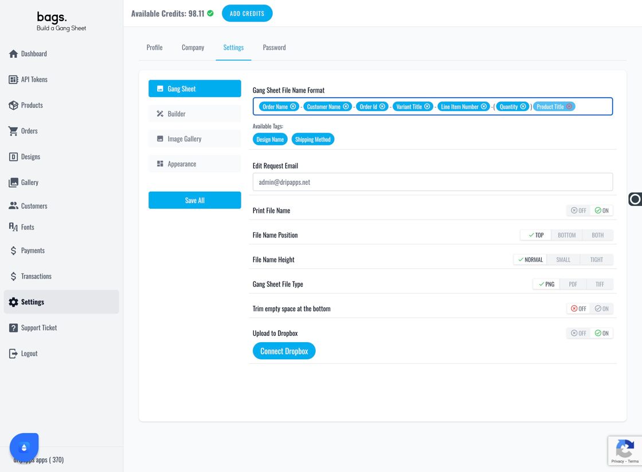Set File Name Height to Tight
This screenshot has height=472, width=642.
[596, 260]
